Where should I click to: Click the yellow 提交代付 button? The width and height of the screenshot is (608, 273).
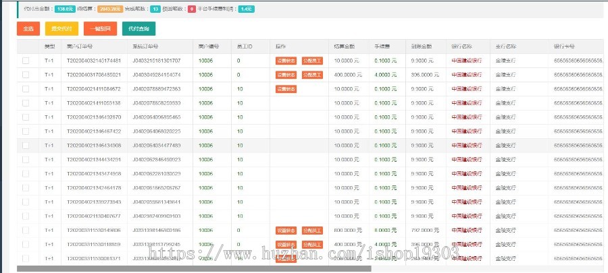coord(61,28)
